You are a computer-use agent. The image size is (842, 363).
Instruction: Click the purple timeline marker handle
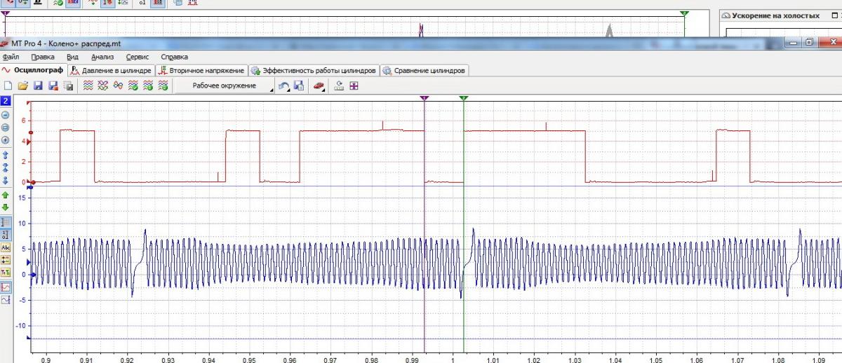coord(425,100)
